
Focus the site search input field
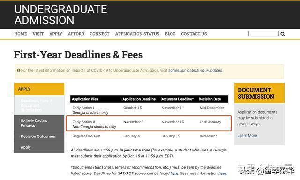pos(263,34)
